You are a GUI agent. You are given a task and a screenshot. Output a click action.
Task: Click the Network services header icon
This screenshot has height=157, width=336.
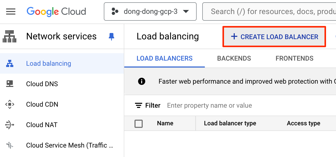click(9, 36)
